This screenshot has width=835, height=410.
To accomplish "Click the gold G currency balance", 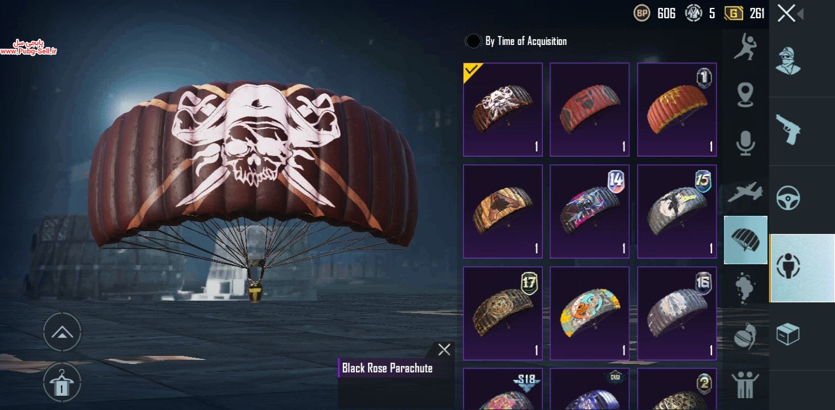I will [744, 13].
